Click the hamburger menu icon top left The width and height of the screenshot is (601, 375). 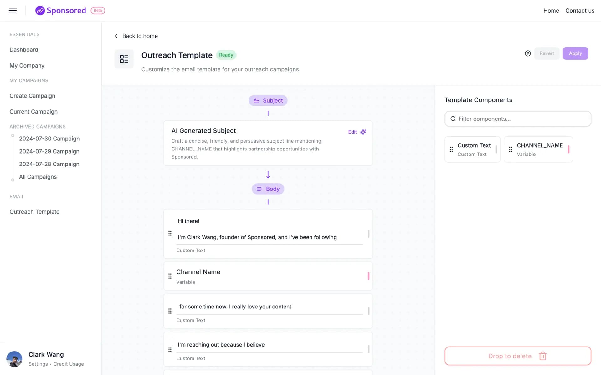point(12,10)
